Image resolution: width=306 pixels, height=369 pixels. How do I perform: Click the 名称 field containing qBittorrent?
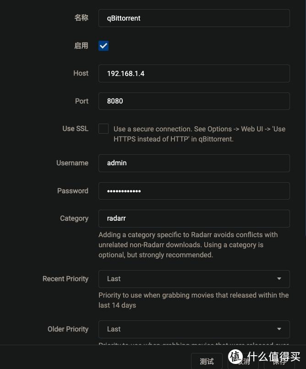pyautogui.click(x=194, y=18)
